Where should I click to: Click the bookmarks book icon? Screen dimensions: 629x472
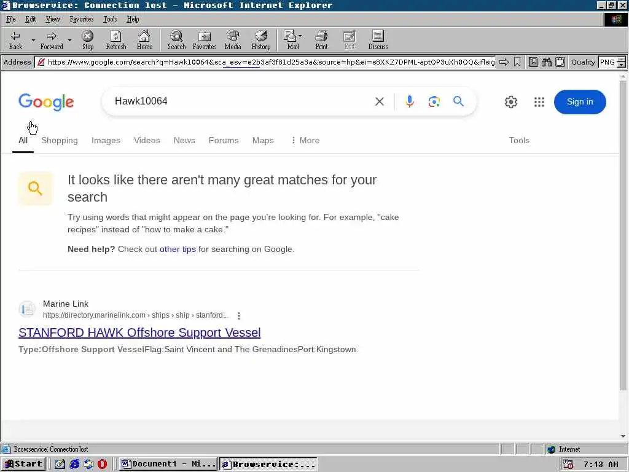point(533,62)
